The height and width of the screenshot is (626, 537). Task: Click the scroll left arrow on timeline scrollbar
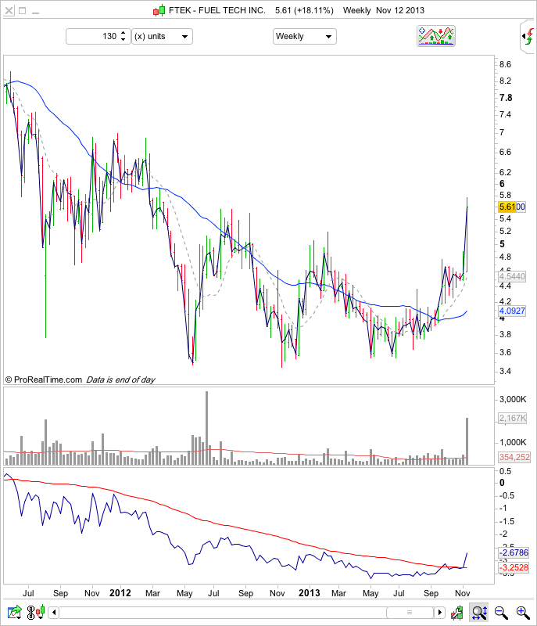click(54, 612)
